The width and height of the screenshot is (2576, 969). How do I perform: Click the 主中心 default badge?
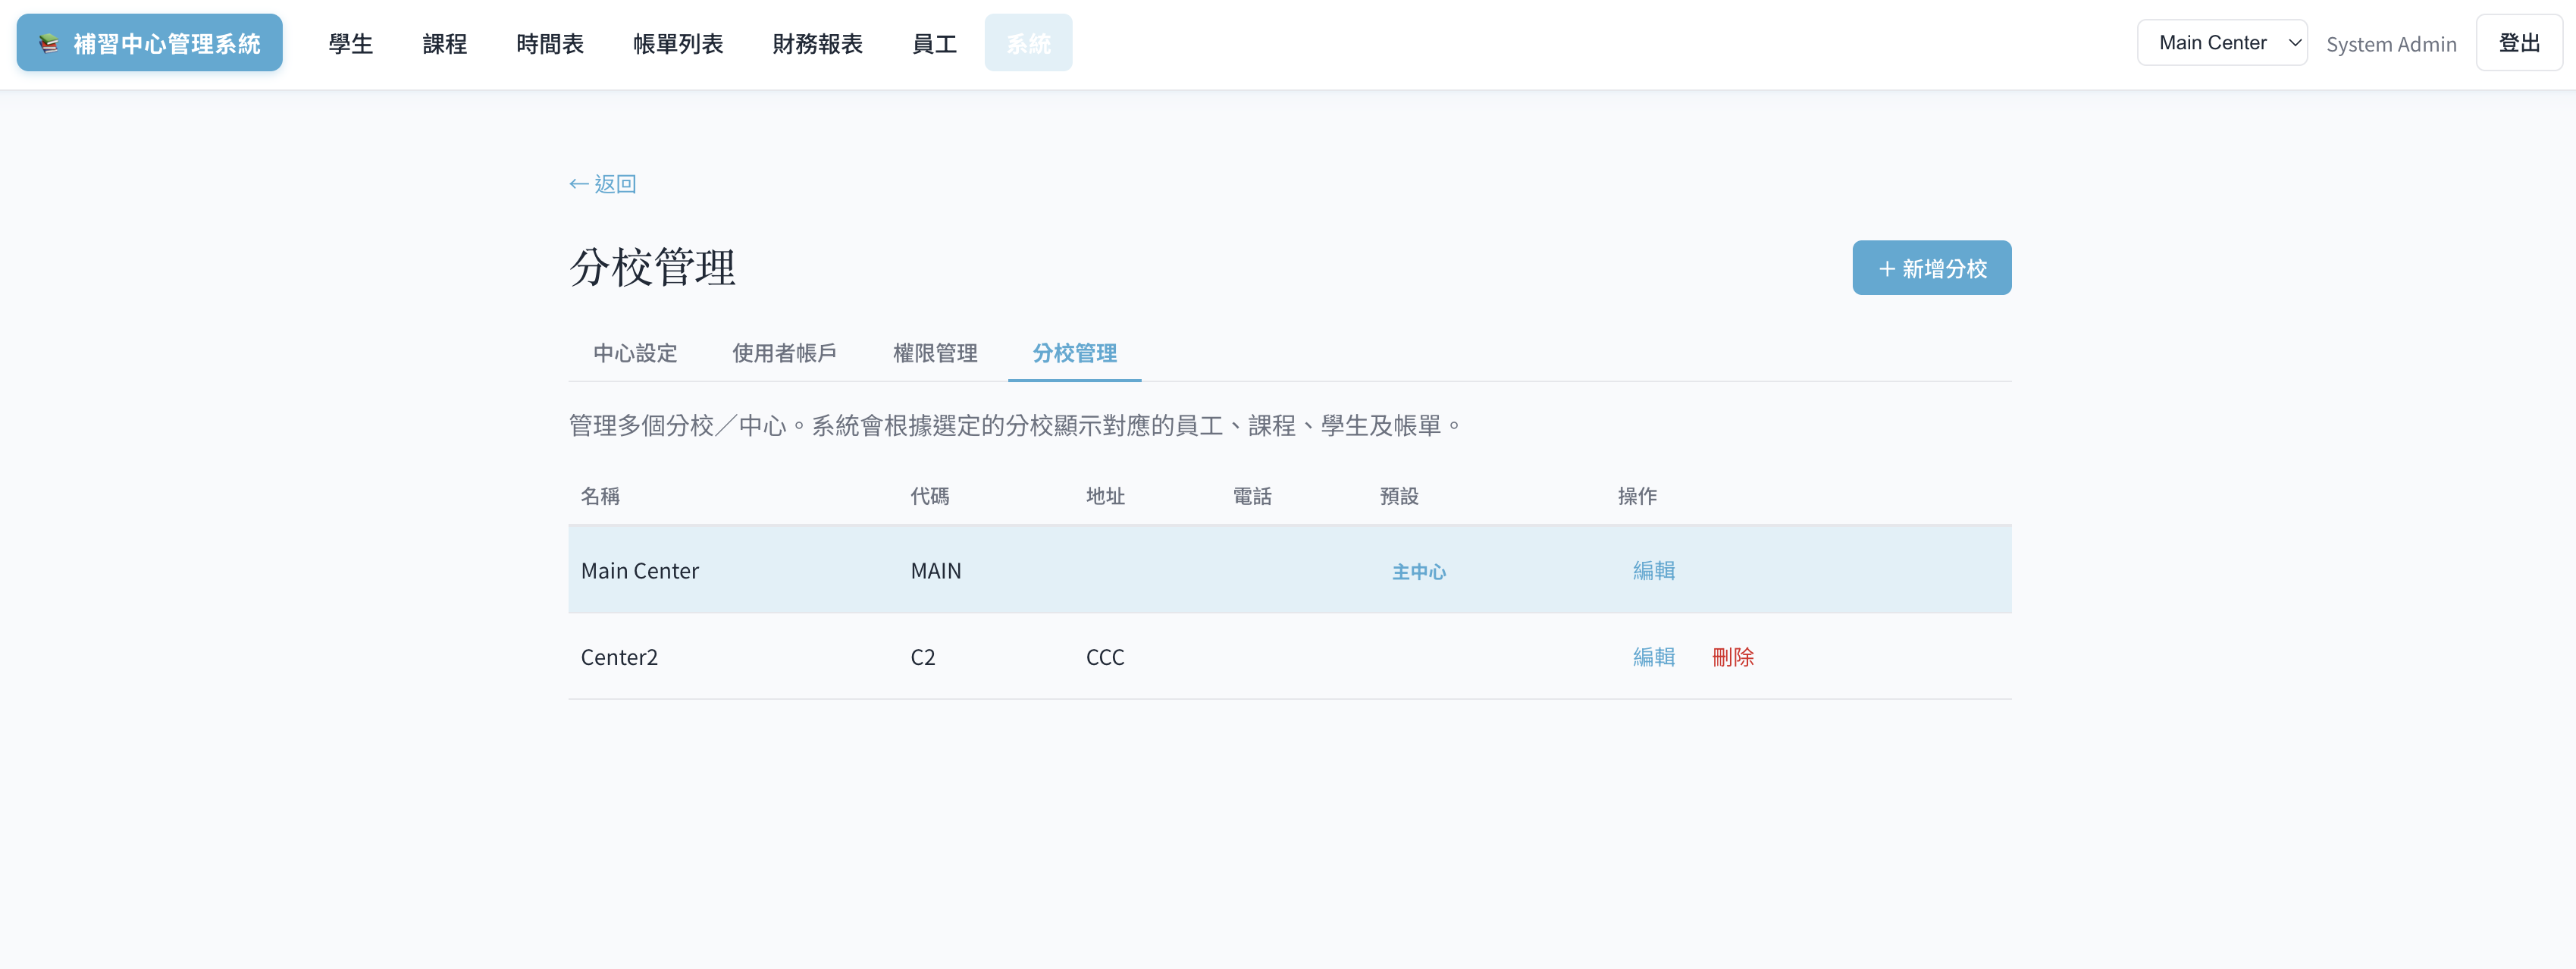1419,571
